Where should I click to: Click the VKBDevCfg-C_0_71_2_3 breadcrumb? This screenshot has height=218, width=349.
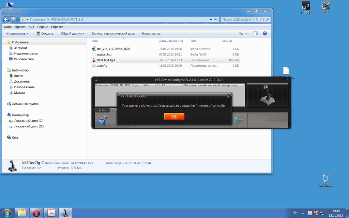click(67, 19)
